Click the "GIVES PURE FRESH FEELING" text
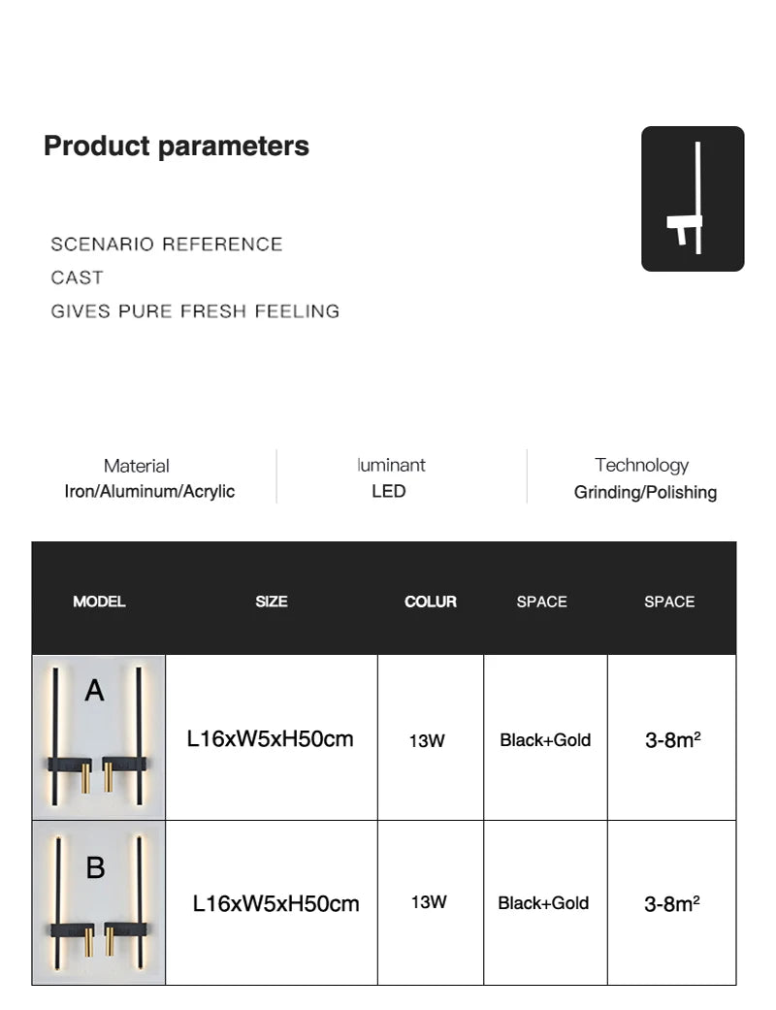 tap(195, 311)
